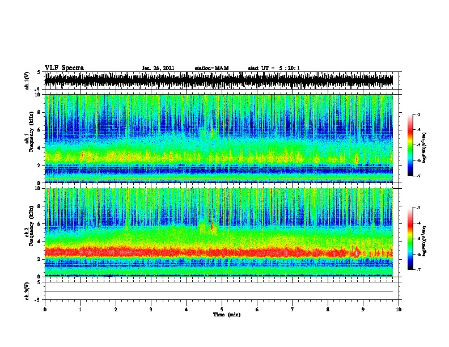Click the time axis tick label "1"

[80, 310]
